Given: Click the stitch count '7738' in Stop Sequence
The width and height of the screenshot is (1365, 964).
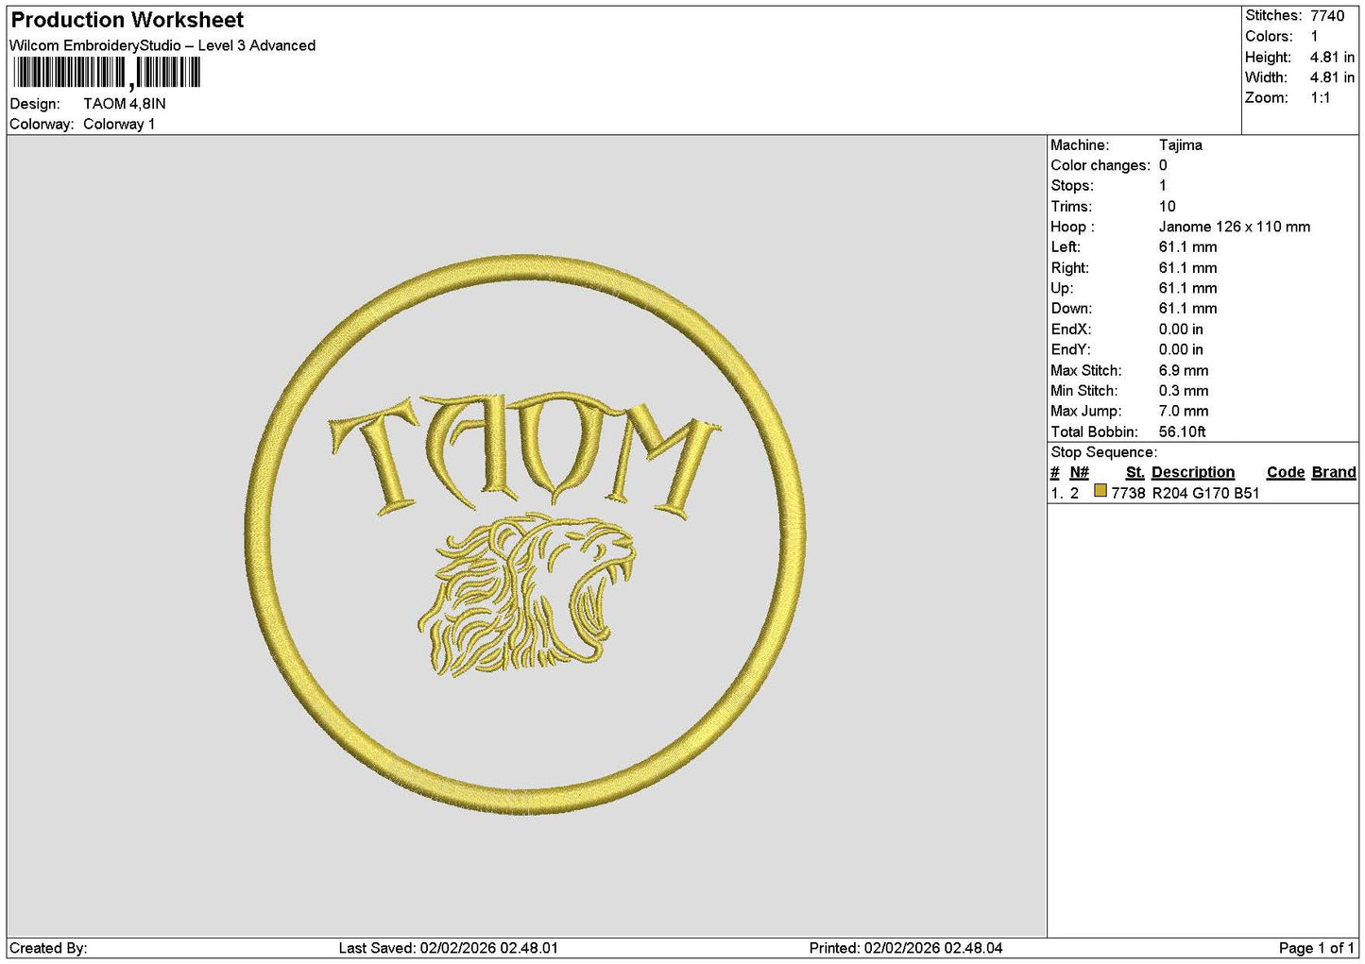Looking at the screenshot, I should click(x=1128, y=493).
